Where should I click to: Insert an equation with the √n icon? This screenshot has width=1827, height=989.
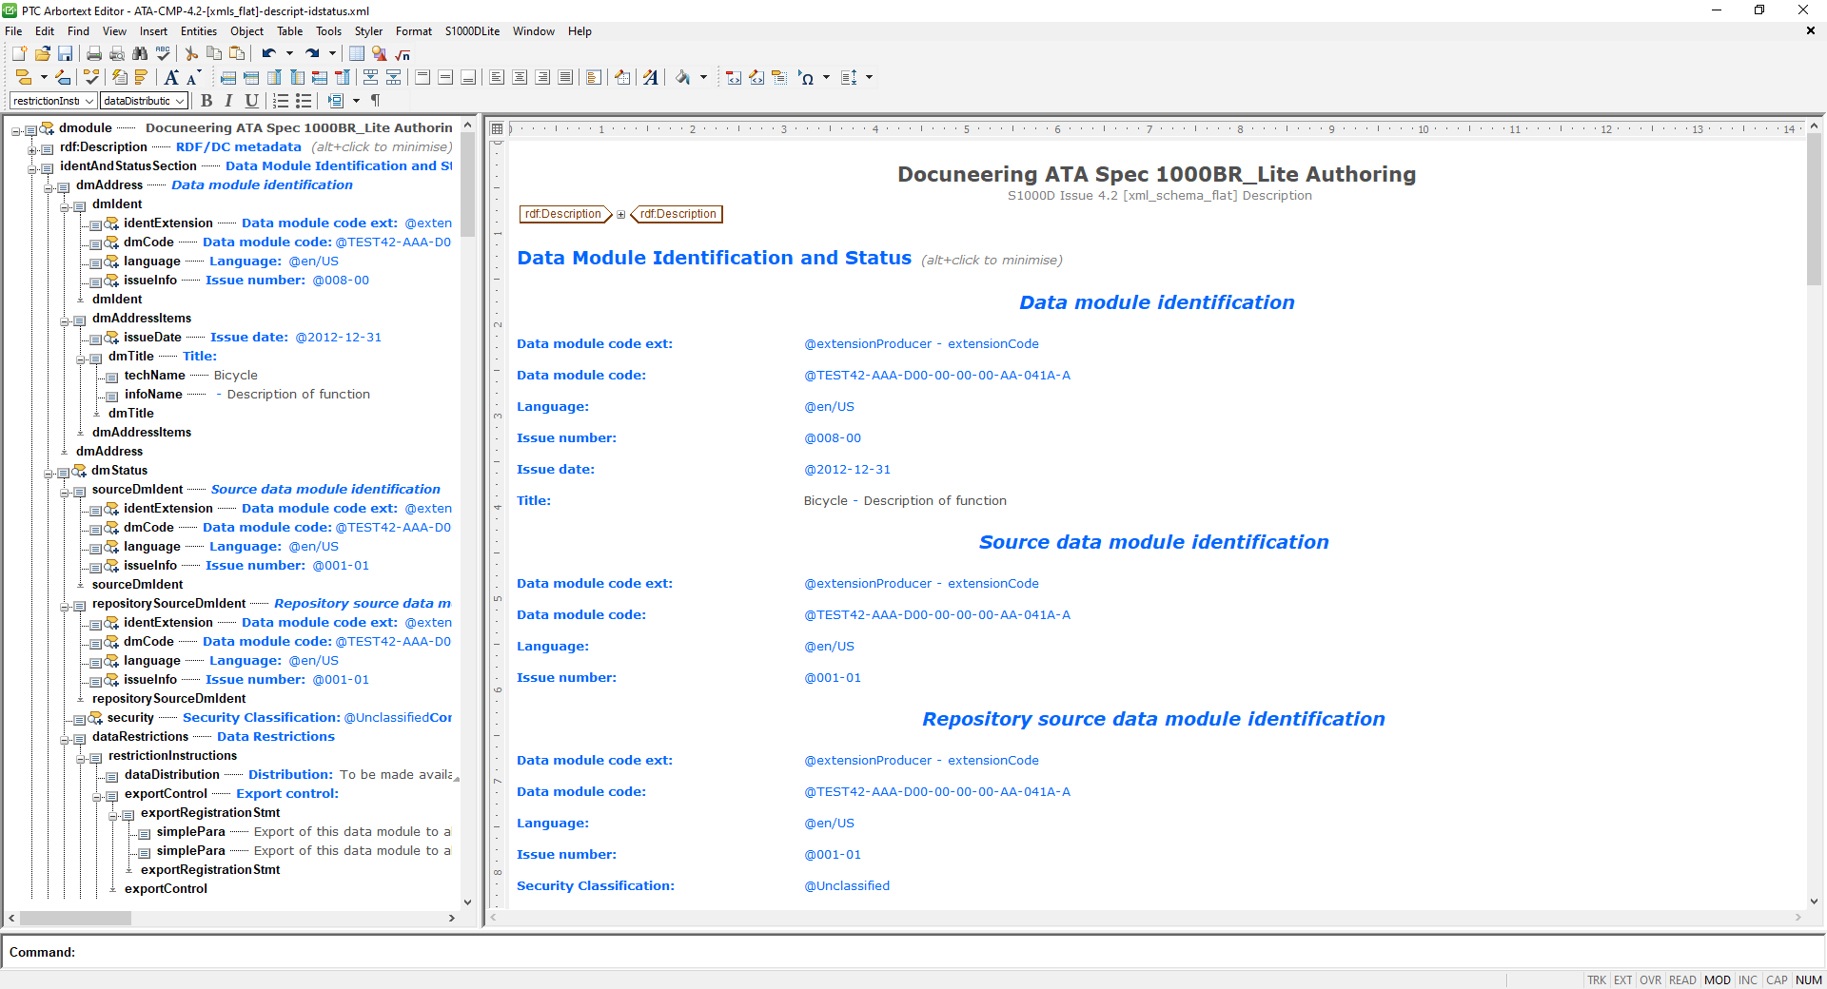pos(402,53)
